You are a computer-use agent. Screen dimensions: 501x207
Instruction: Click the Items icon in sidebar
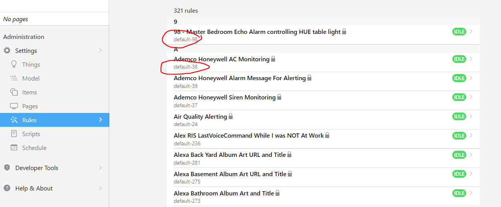pos(14,92)
